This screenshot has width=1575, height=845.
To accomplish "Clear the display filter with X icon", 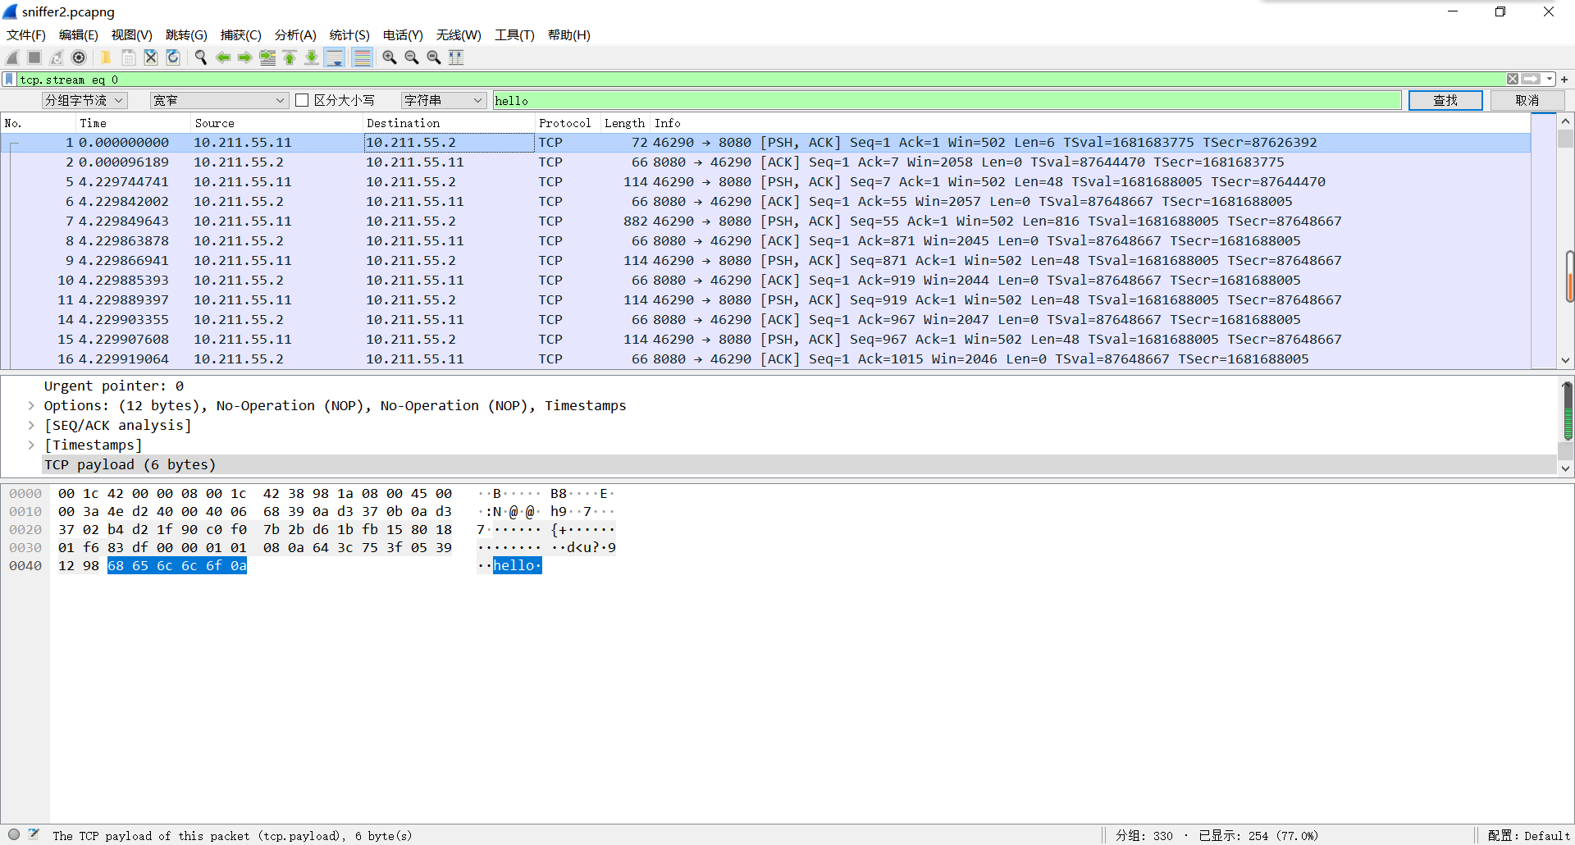I will coord(1512,80).
